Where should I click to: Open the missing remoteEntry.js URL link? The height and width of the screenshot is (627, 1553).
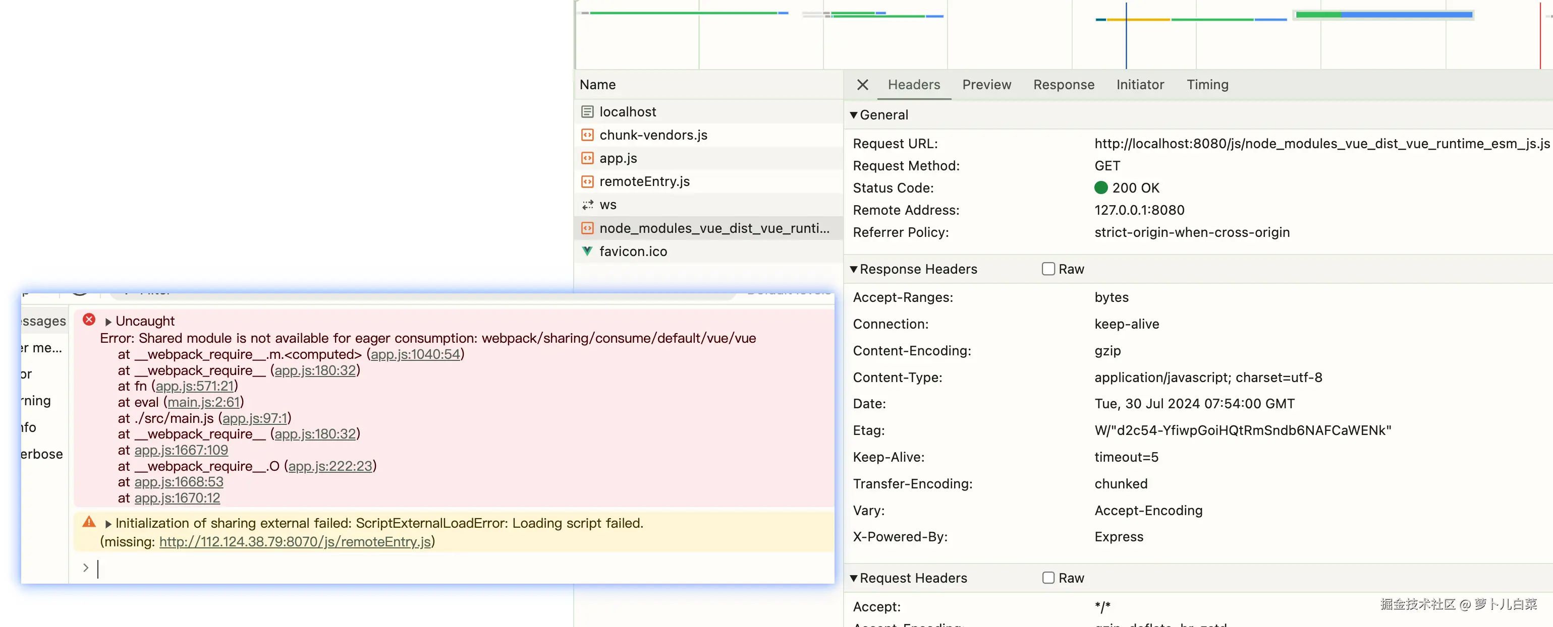(x=295, y=542)
